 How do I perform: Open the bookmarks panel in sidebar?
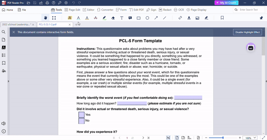(4, 63)
